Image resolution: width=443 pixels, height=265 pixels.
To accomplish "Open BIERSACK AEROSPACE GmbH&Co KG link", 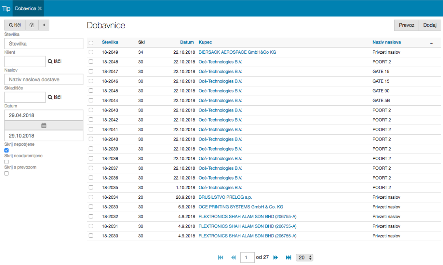I will click(237, 52).
